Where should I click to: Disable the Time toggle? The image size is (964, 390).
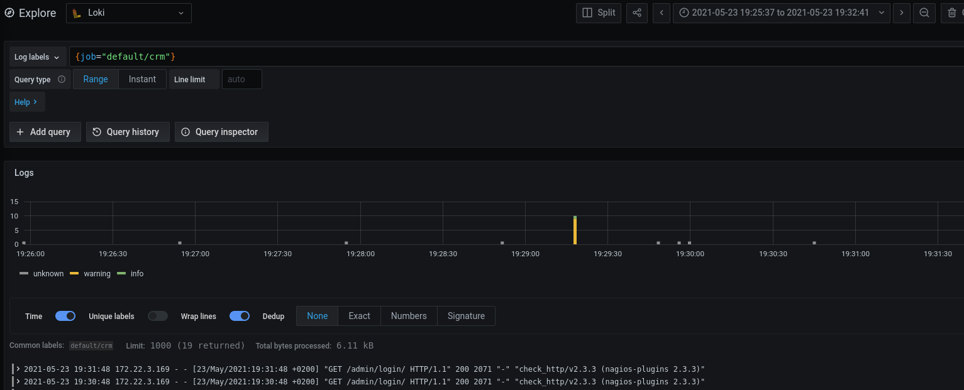coord(65,316)
